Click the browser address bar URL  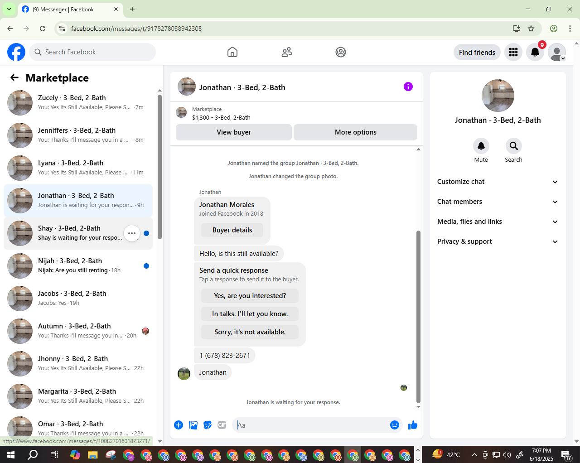[136, 29]
